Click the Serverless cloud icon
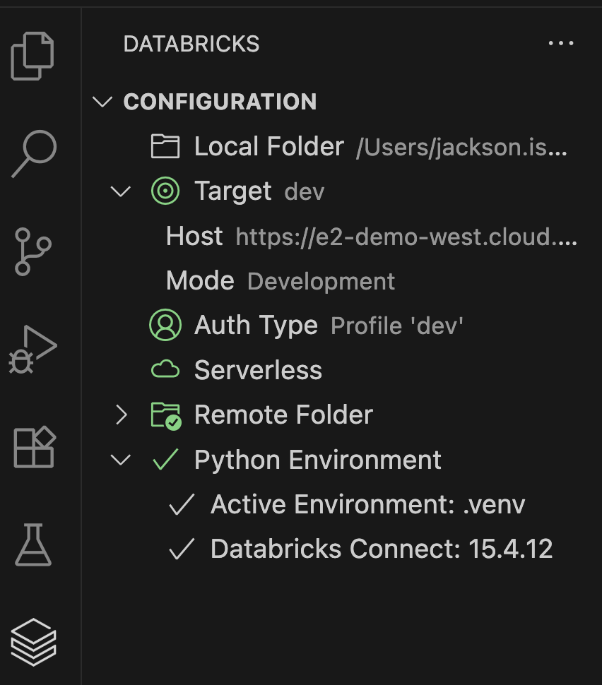 [x=165, y=370]
